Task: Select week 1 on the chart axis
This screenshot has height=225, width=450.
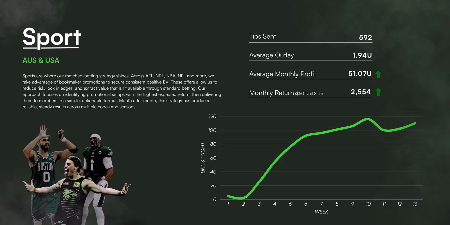Action: (228, 204)
